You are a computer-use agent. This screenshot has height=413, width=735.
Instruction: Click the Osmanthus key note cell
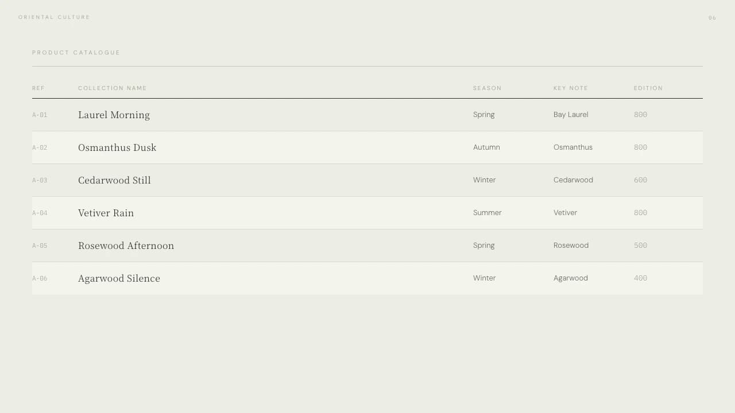coord(573,147)
